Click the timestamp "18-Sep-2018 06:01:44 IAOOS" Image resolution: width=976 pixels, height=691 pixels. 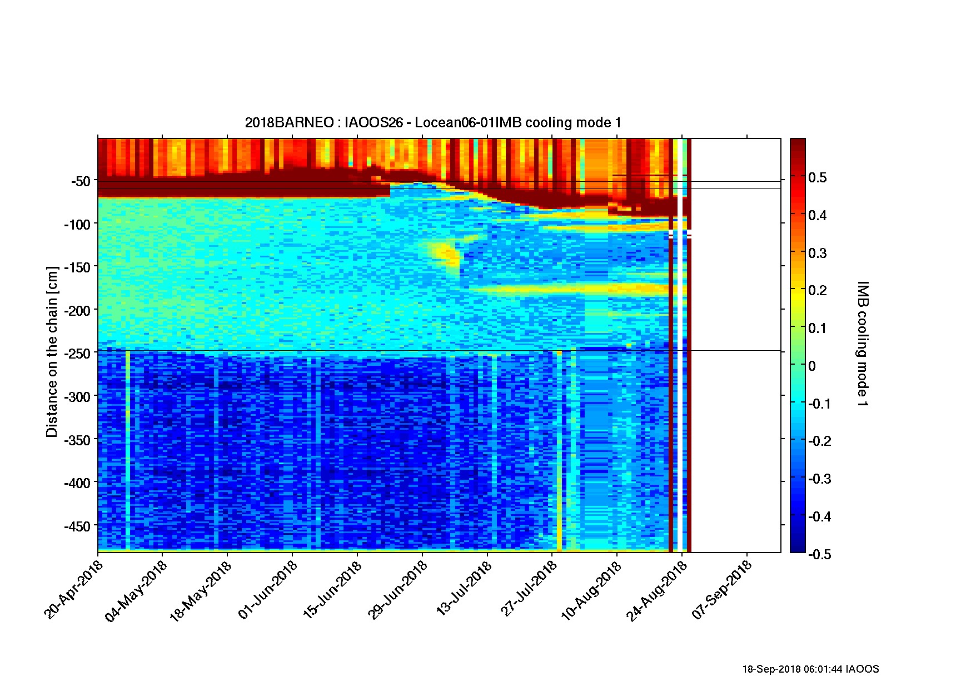(x=810, y=669)
